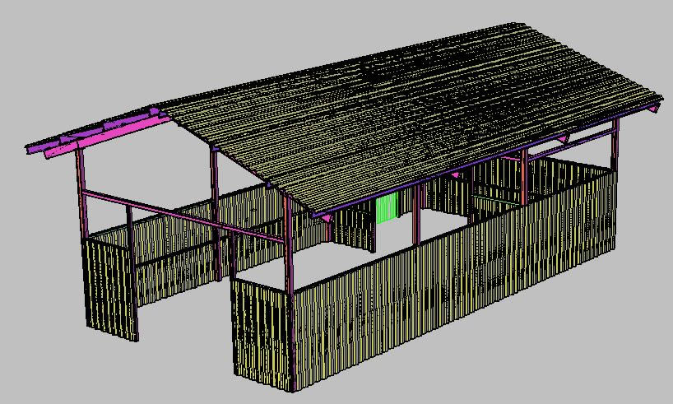
Task: Select the interior post near right end wall
Action: [x=523, y=177]
